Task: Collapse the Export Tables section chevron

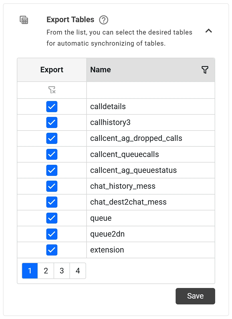Action: (209, 31)
